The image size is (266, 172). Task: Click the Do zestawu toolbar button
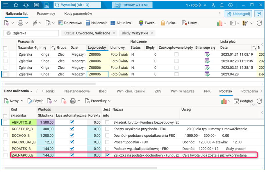[x=70, y=23]
